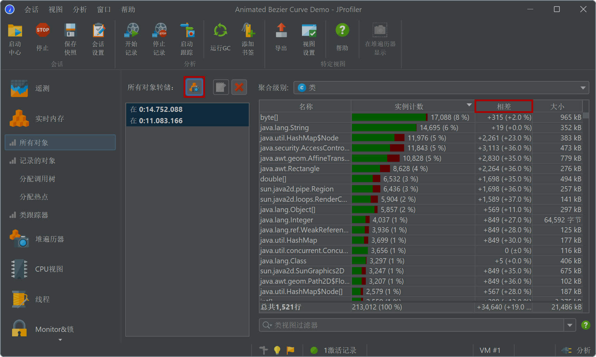Sort by the 实例计数 column header

[413, 106]
